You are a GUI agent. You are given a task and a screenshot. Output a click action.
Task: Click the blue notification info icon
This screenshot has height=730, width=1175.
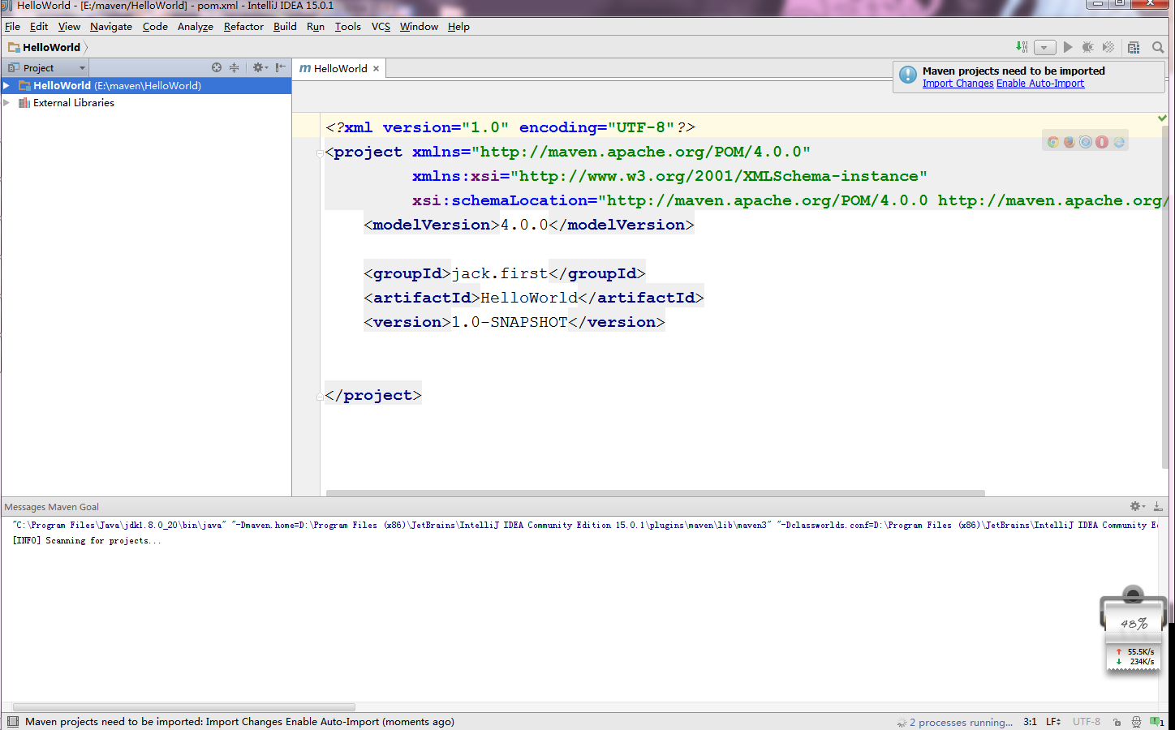click(x=908, y=76)
